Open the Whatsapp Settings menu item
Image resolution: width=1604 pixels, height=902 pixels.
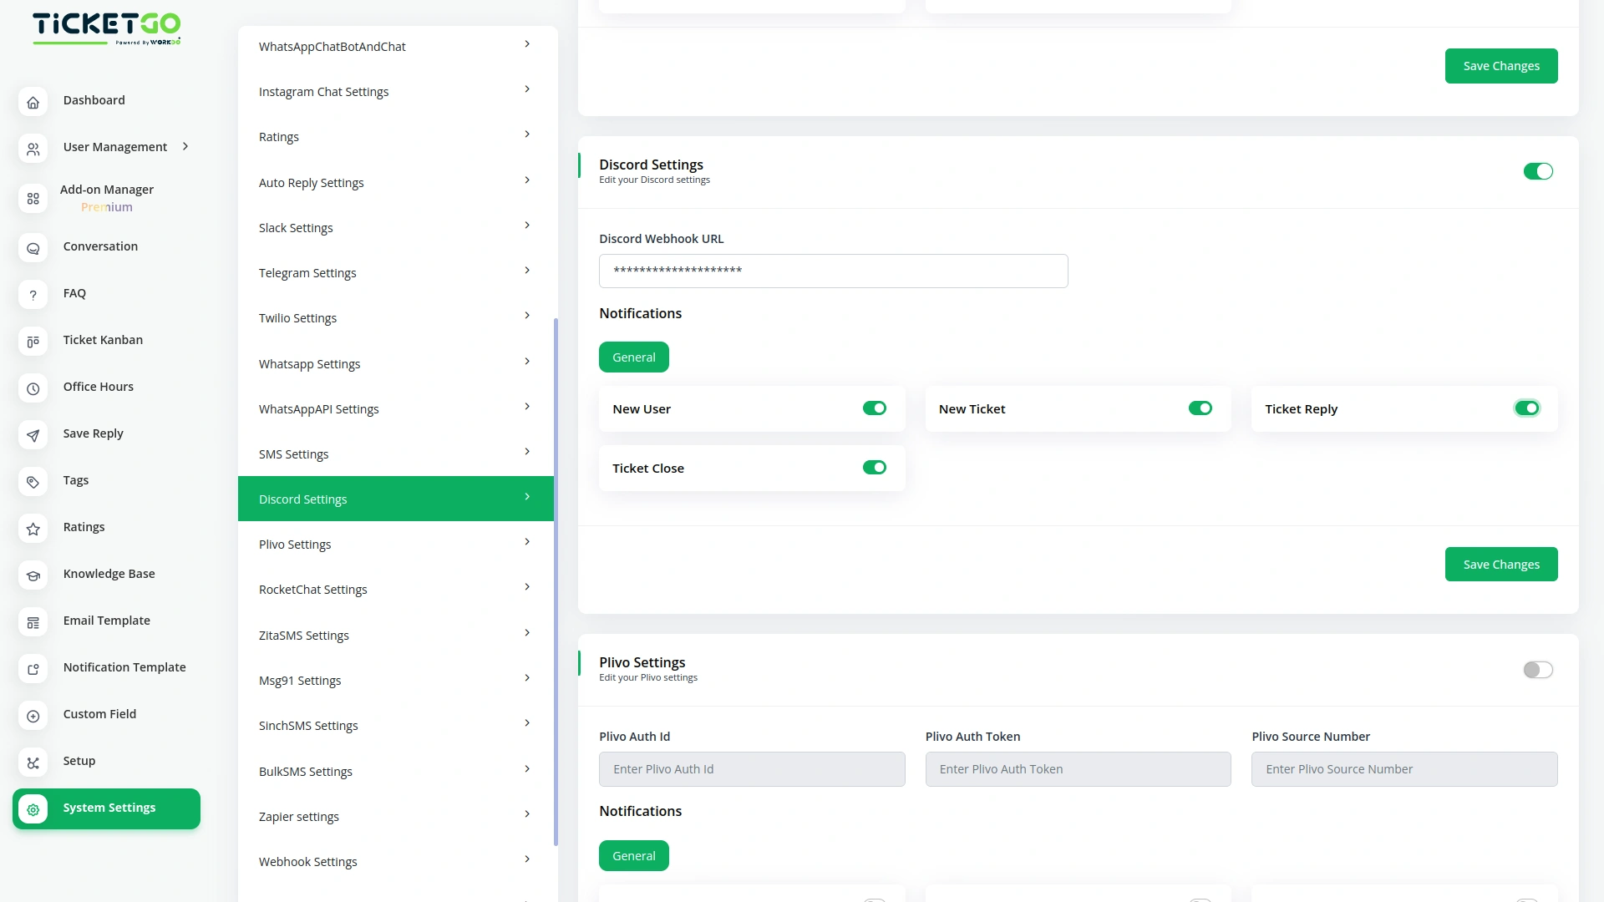(395, 363)
